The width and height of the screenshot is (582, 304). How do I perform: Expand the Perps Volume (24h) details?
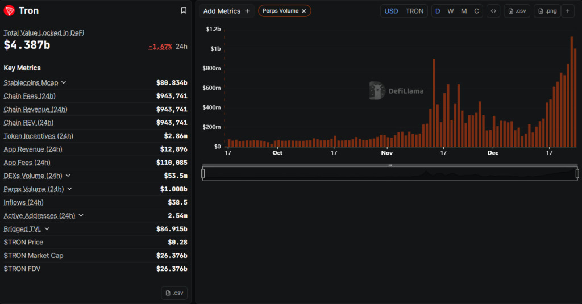tap(69, 189)
